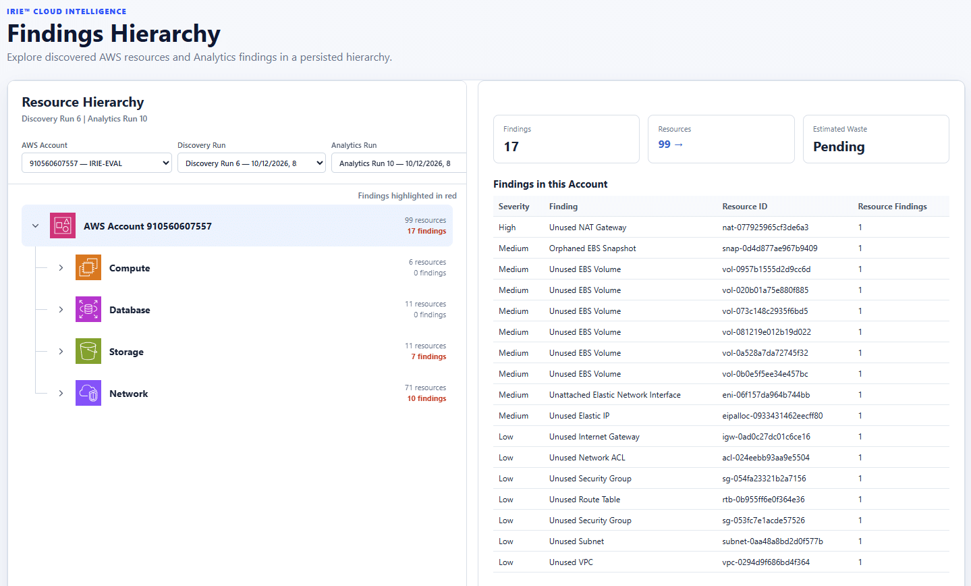
Task: Click the Finding column header
Action: point(563,207)
